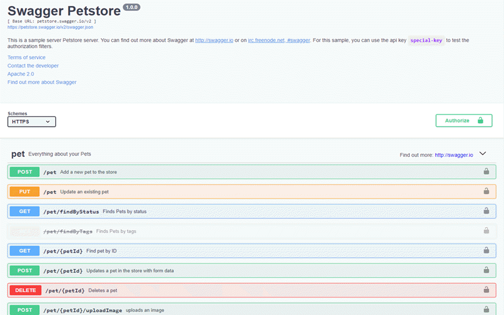Image resolution: width=504 pixels, height=315 pixels.
Task: Click the lock icon on PUT /pet row
Action: pyautogui.click(x=486, y=191)
